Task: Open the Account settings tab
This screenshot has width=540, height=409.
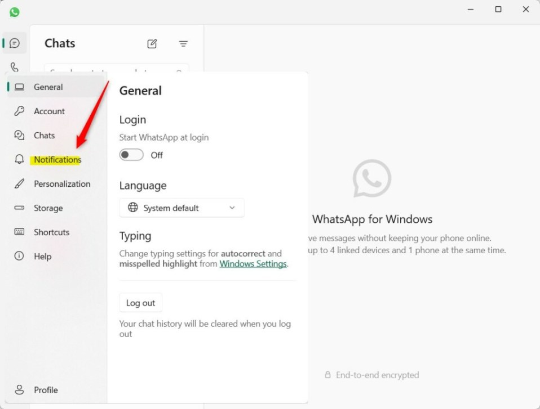Action: click(56, 111)
